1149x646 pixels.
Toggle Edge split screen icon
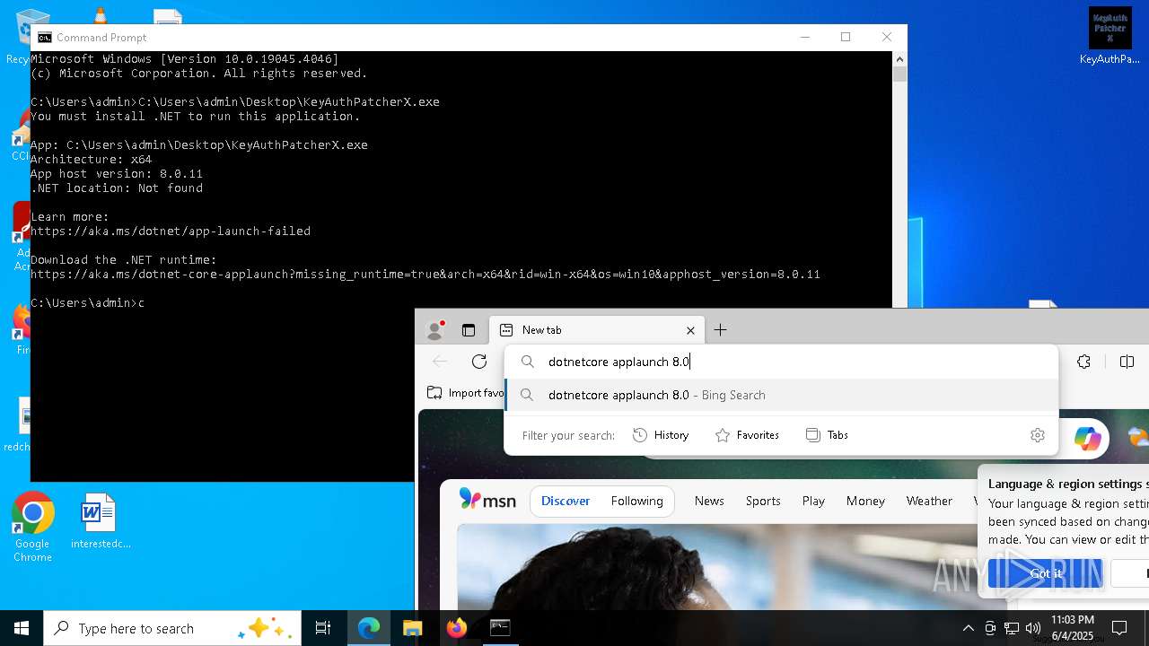pyautogui.click(x=1127, y=362)
